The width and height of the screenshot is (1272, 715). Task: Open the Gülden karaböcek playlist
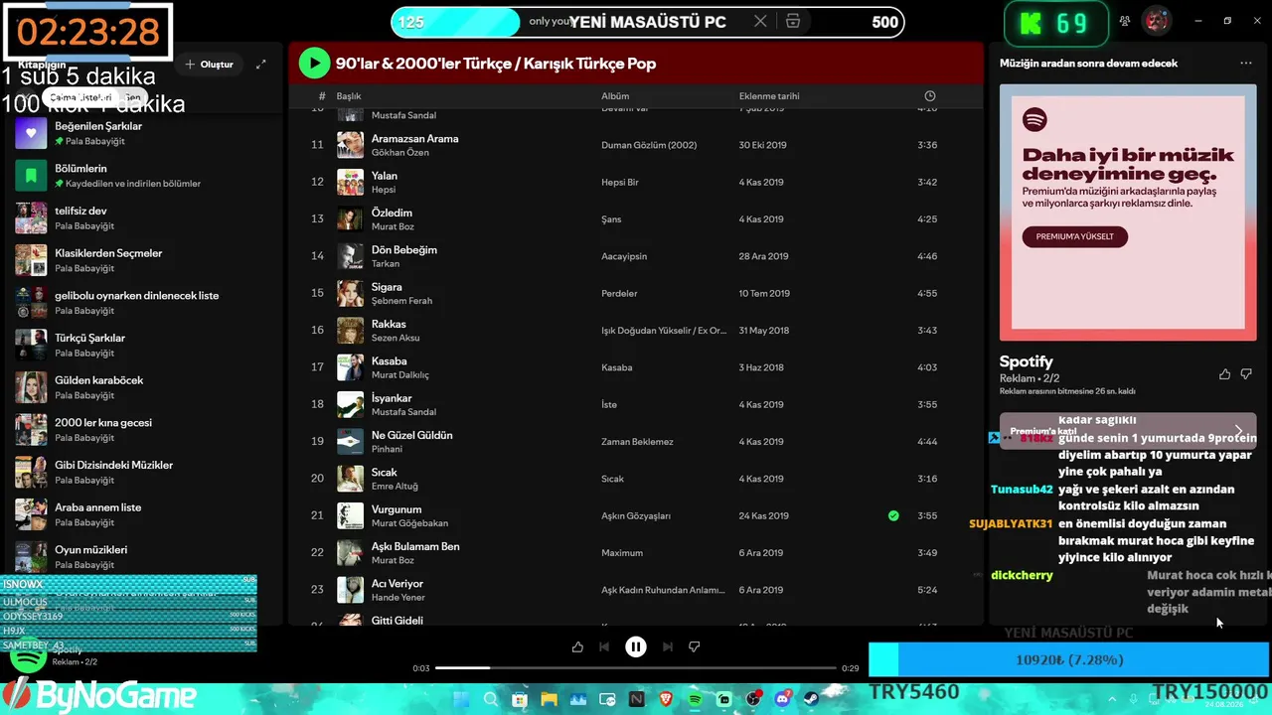click(142, 387)
